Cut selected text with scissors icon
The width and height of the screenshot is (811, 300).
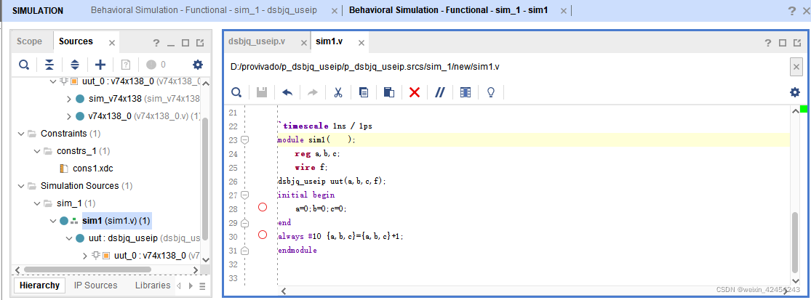337,92
